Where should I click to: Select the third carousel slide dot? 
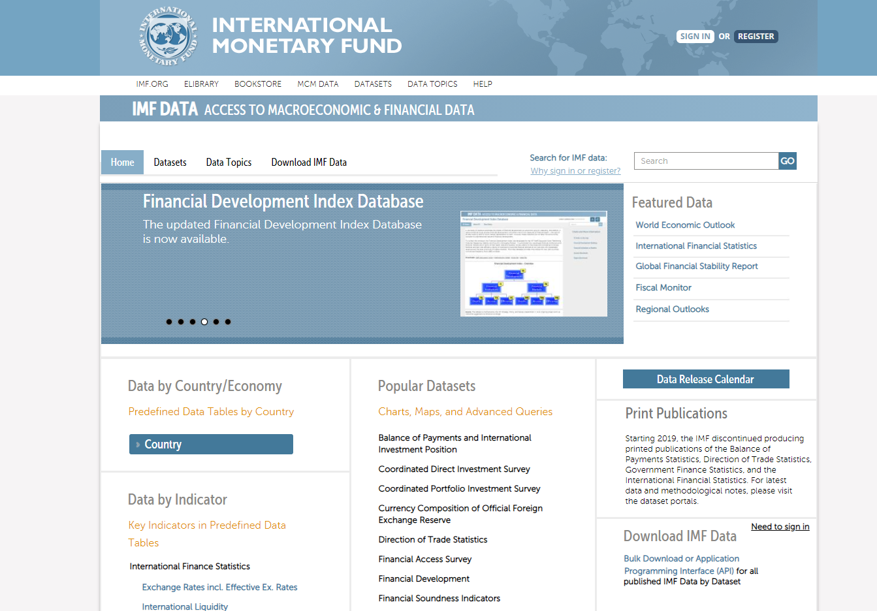click(193, 322)
